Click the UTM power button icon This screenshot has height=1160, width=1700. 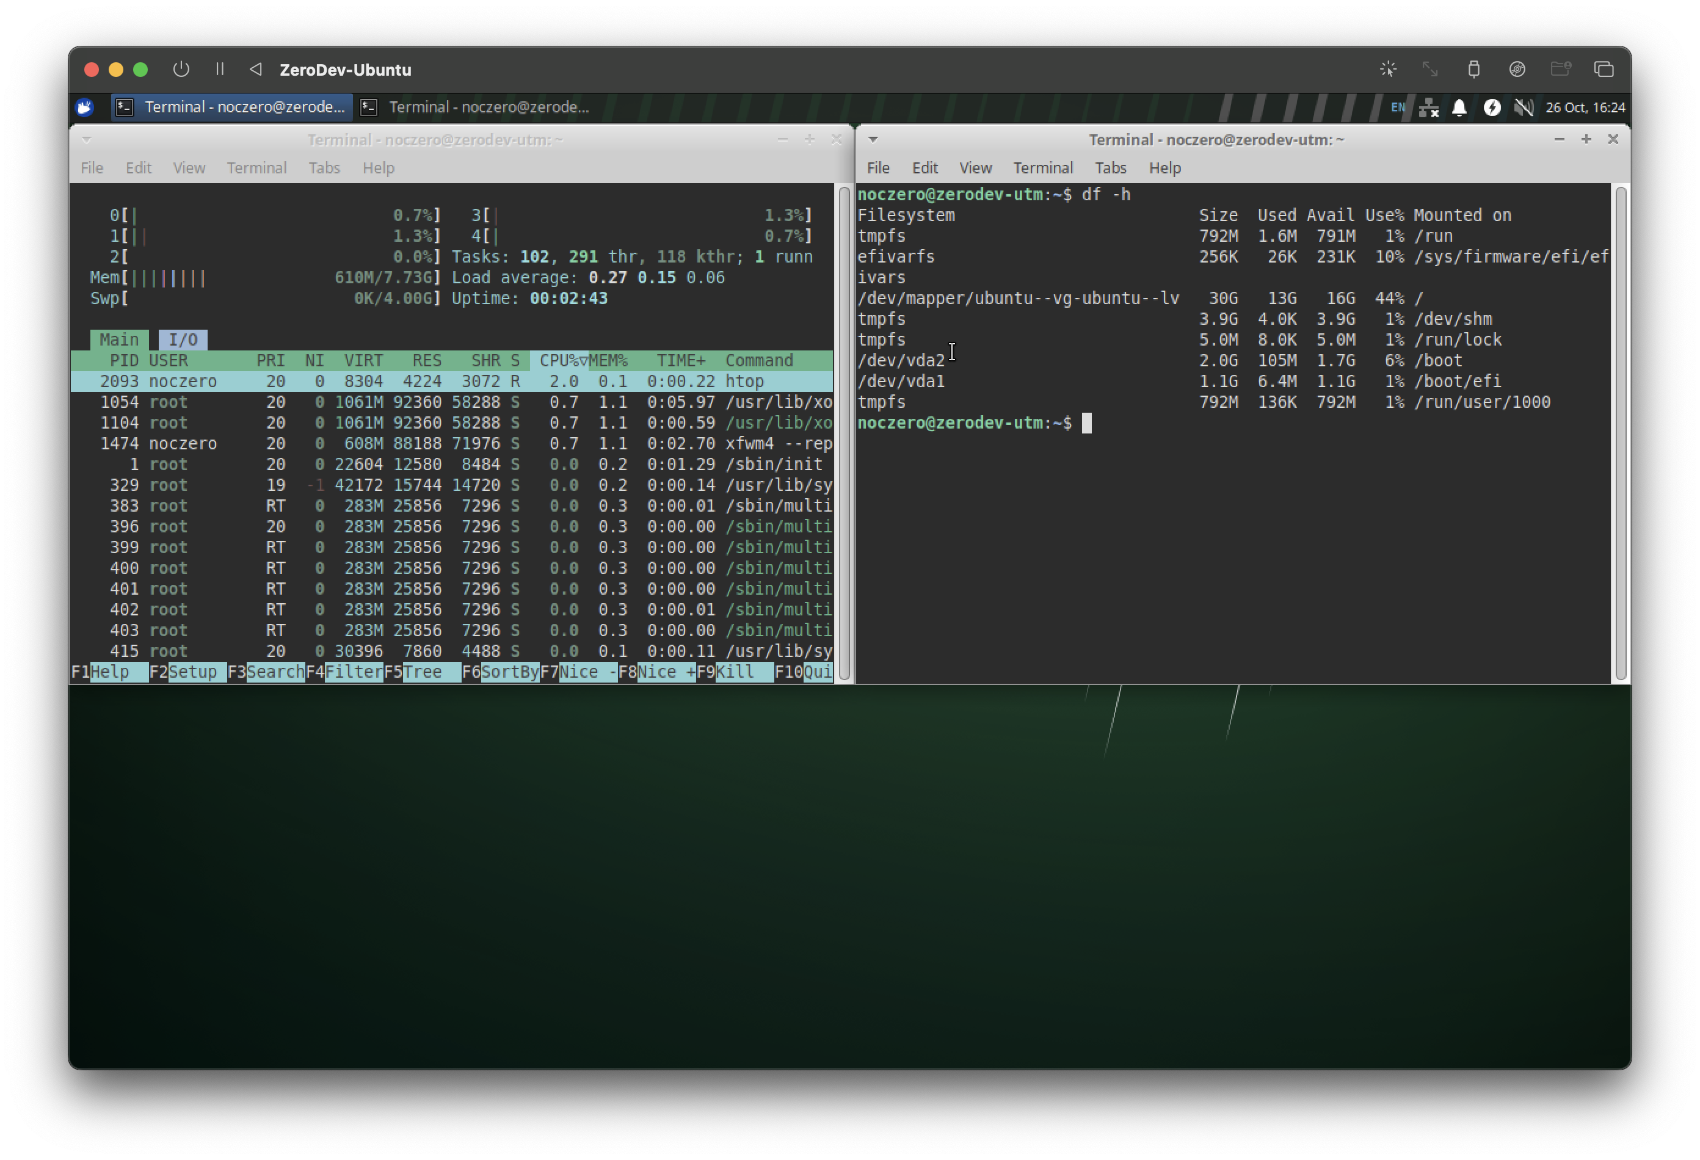click(181, 70)
